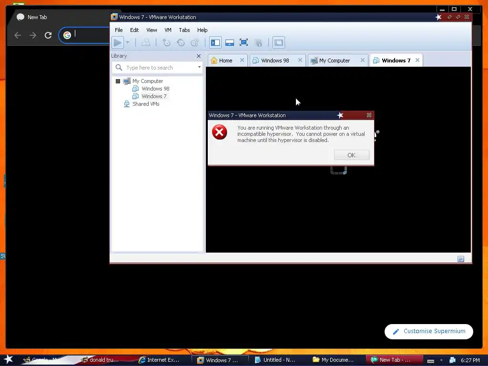Open the Snapshot Manager toolbar icon

[x=195, y=42]
